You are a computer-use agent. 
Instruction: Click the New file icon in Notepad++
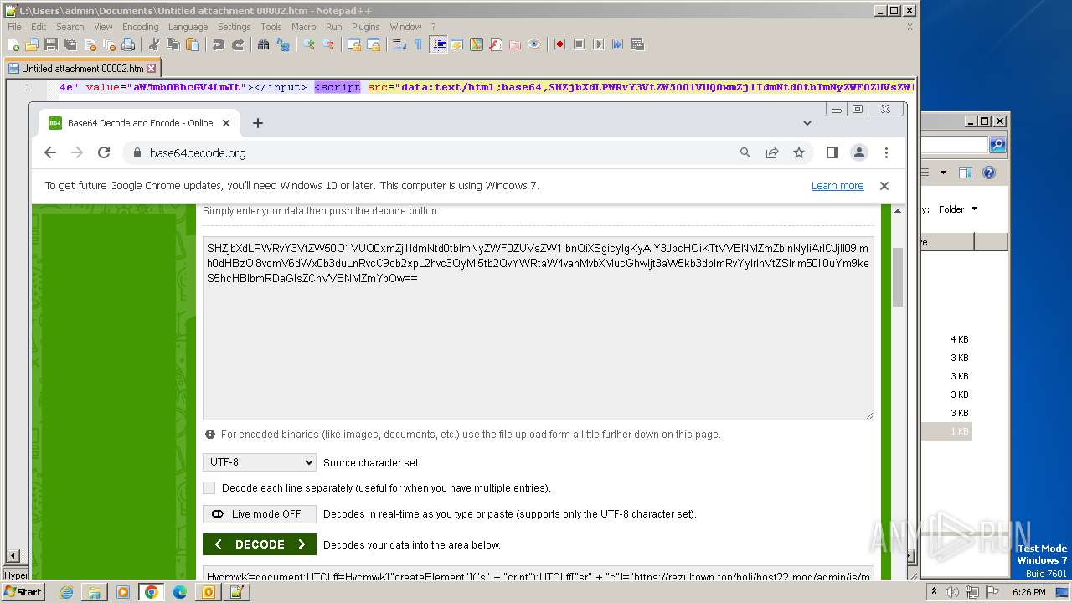coord(14,44)
